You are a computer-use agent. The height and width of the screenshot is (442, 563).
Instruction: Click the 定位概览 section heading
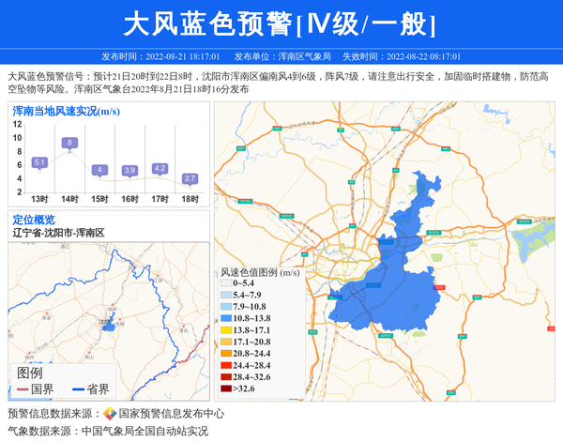coord(34,219)
